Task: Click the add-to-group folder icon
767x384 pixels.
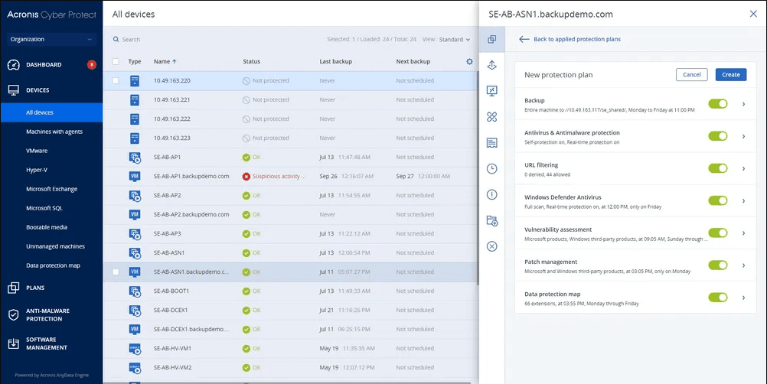Action: (491, 220)
